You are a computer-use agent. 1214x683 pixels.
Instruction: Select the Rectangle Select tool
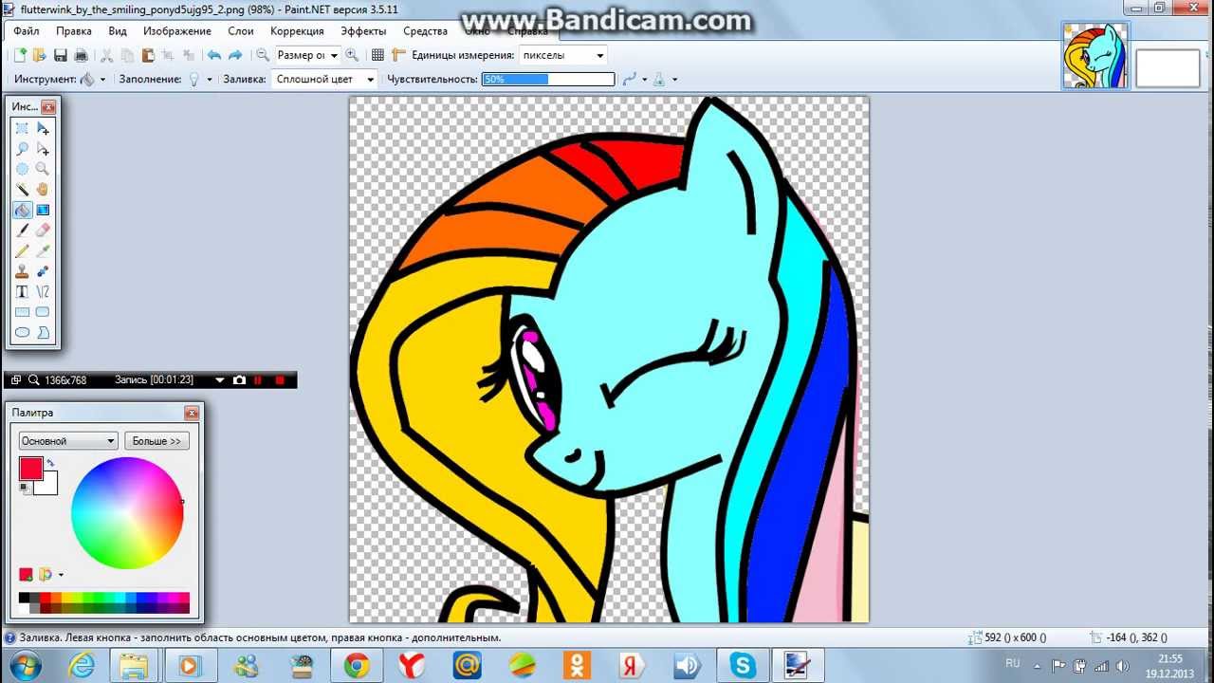(x=22, y=128)
